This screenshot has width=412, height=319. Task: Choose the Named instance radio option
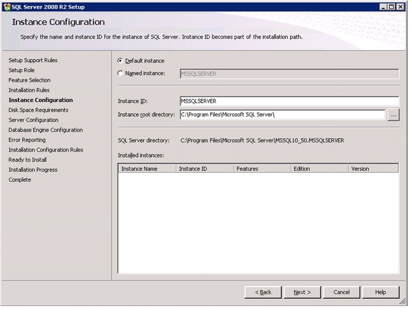pos(121,73)
